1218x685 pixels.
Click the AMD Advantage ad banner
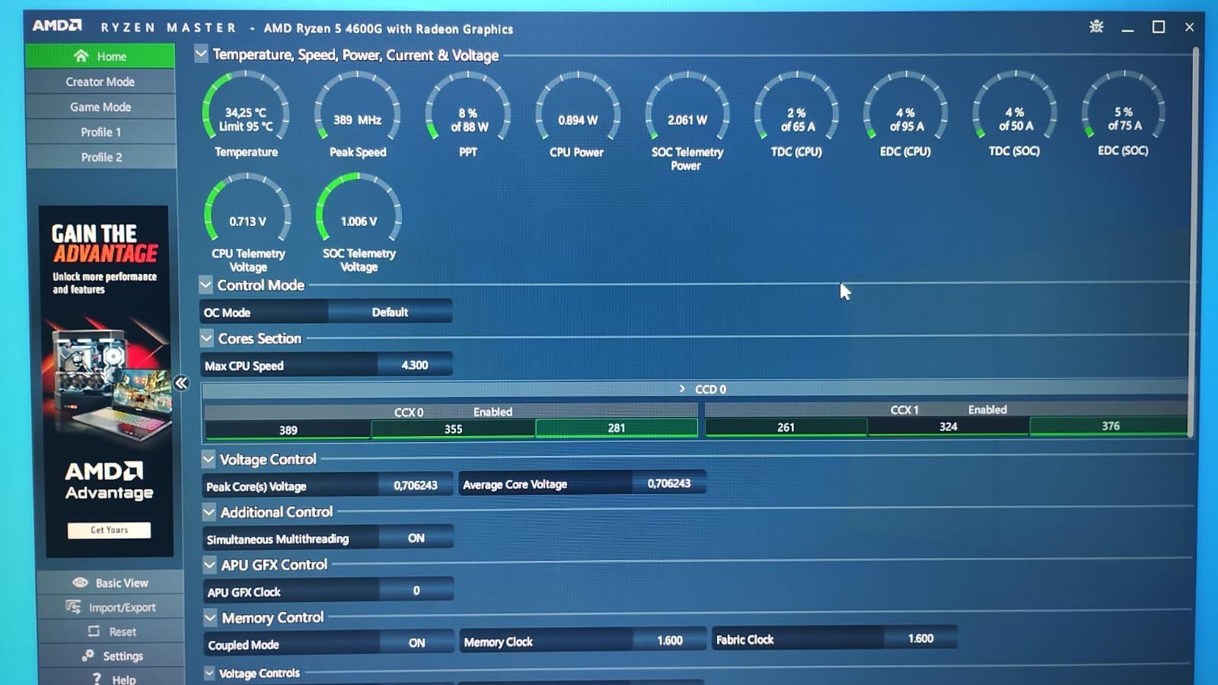(107, 381)
